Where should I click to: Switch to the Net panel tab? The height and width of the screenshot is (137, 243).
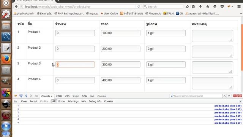coord(92,96)
